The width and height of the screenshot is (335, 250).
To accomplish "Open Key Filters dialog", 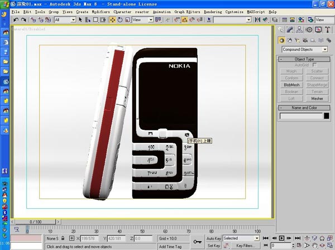I will (246, 246).
